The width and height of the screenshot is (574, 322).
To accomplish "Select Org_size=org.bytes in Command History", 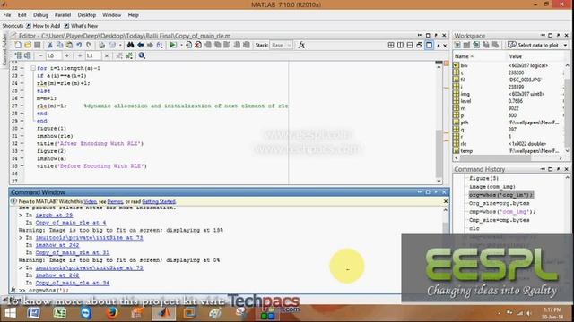I will (499, 203).
